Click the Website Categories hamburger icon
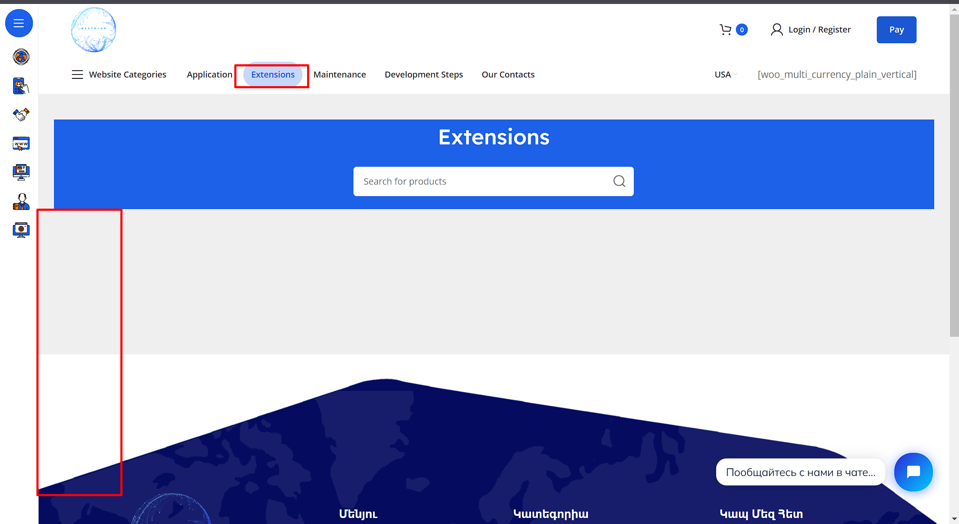959x524 pixels. pos(77,75)
